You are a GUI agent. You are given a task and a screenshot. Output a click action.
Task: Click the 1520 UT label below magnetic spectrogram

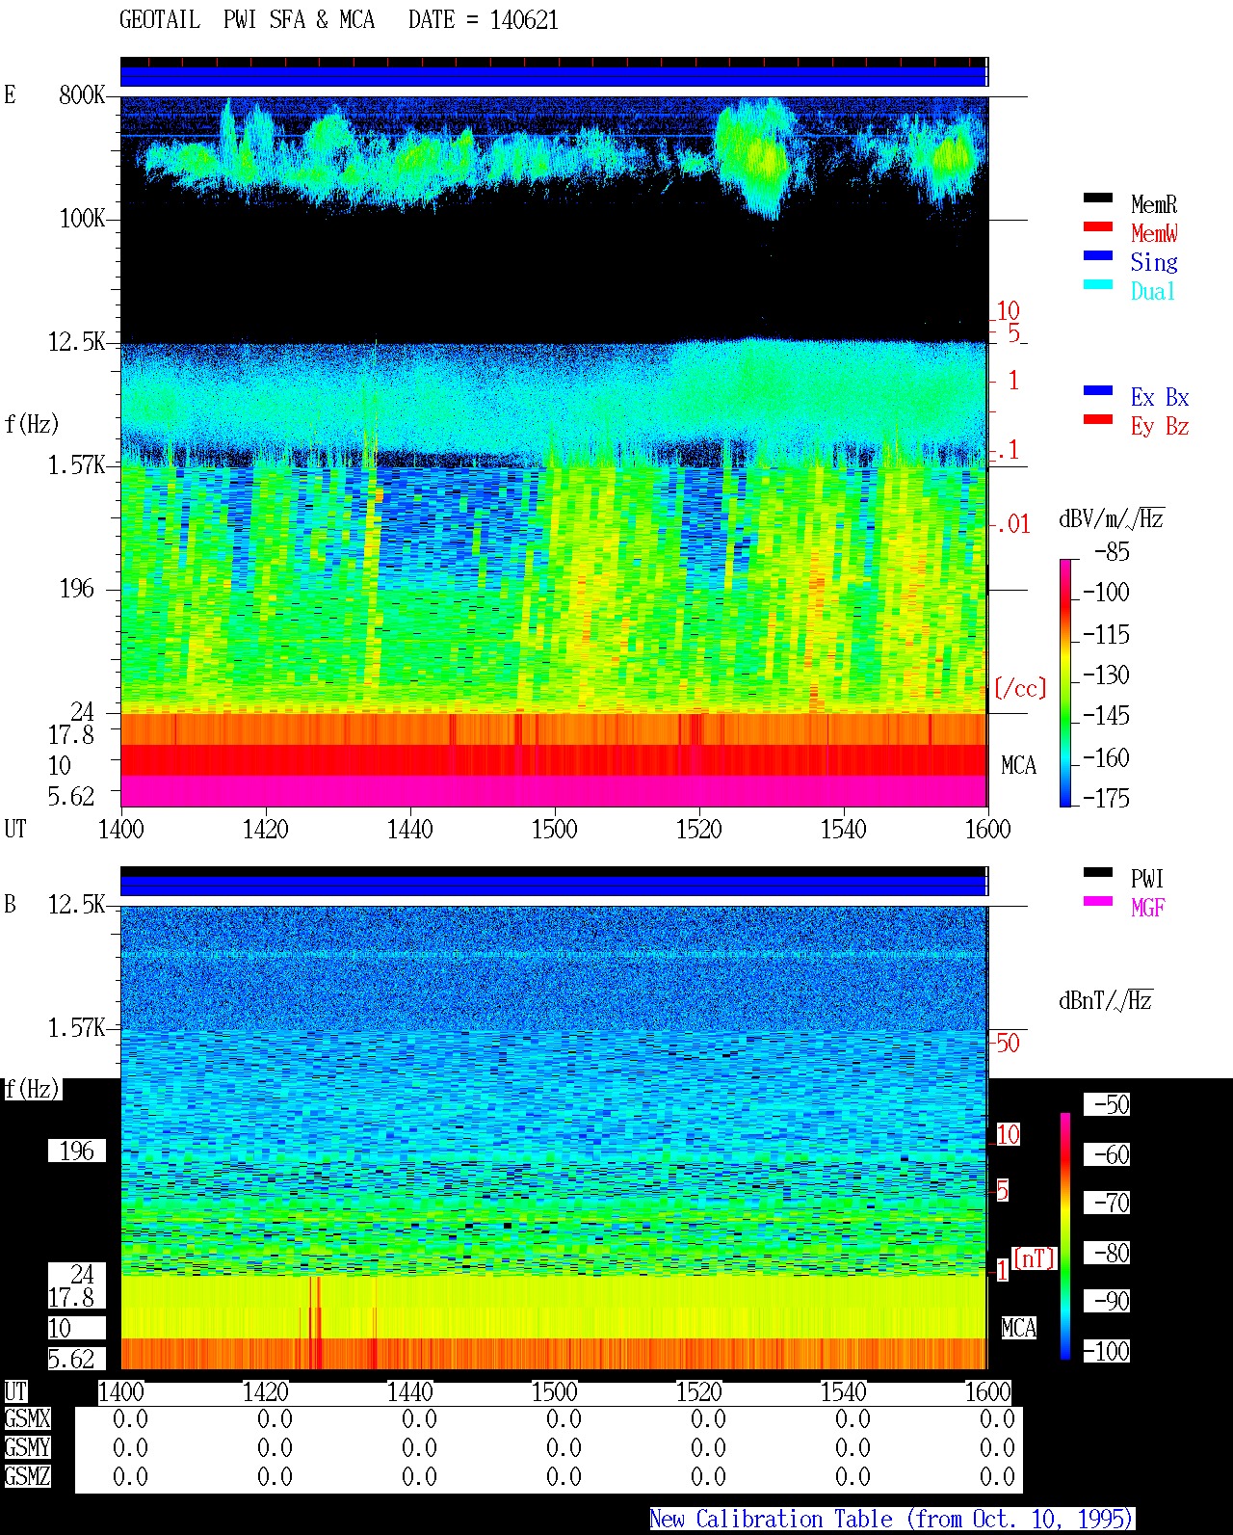(699, 1391)
